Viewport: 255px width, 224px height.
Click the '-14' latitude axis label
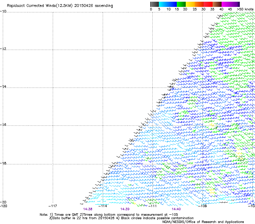(3, 86)
